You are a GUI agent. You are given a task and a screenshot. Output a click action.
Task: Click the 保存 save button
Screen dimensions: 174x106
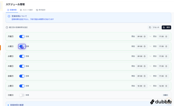coord(166,27)
